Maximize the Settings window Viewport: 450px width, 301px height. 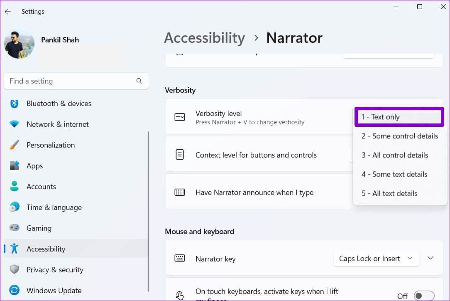(420, 7)
